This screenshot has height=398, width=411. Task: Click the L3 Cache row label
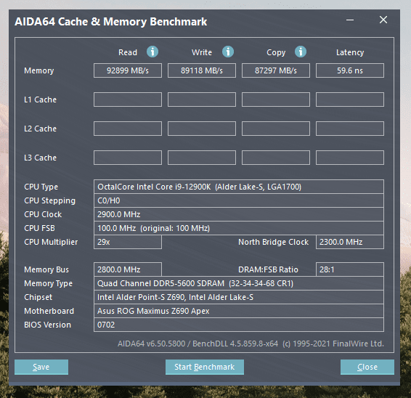coord(40,158)
